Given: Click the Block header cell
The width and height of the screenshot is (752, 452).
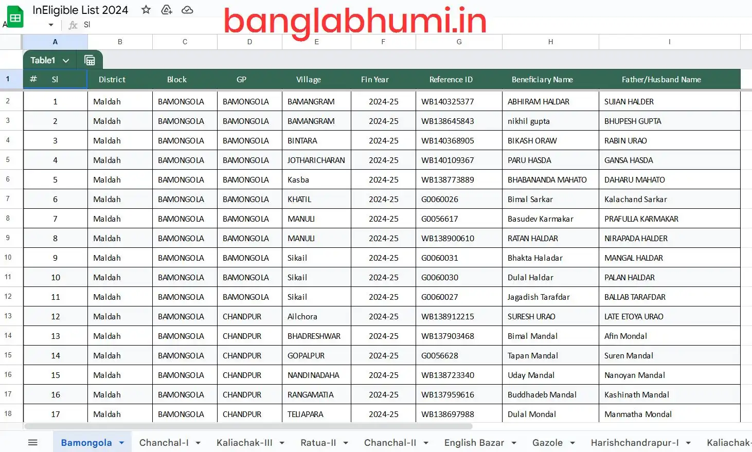Looking at the screenshot, I should (185, 79).
